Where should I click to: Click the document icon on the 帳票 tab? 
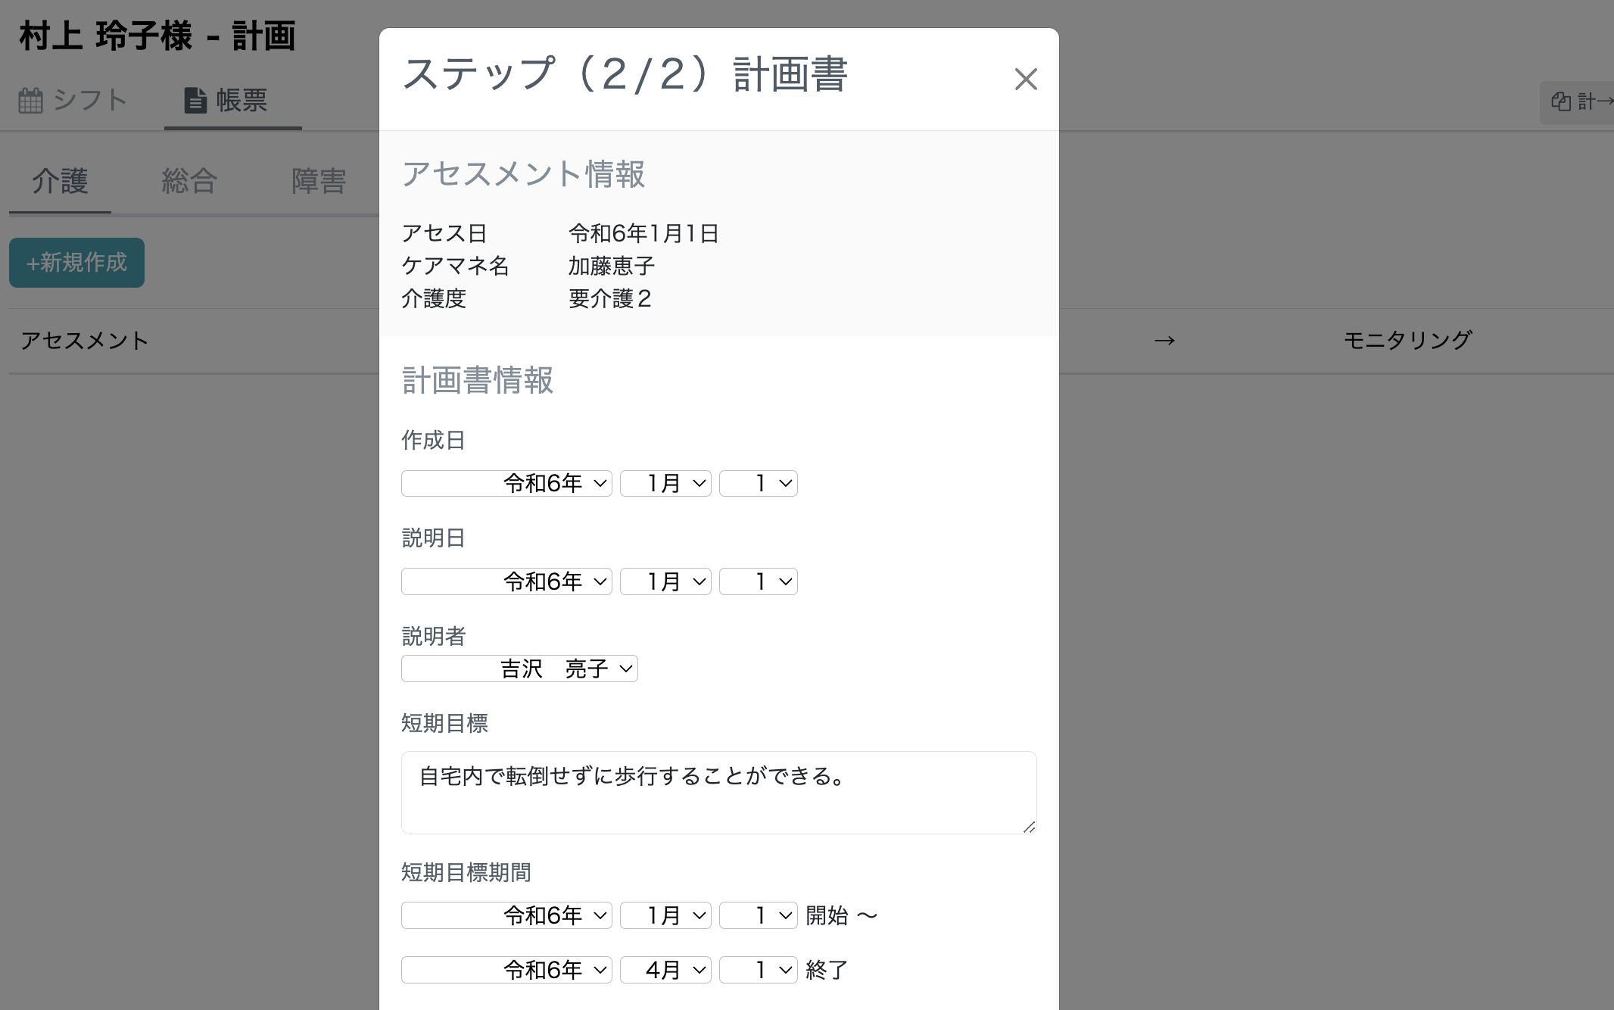195,99
